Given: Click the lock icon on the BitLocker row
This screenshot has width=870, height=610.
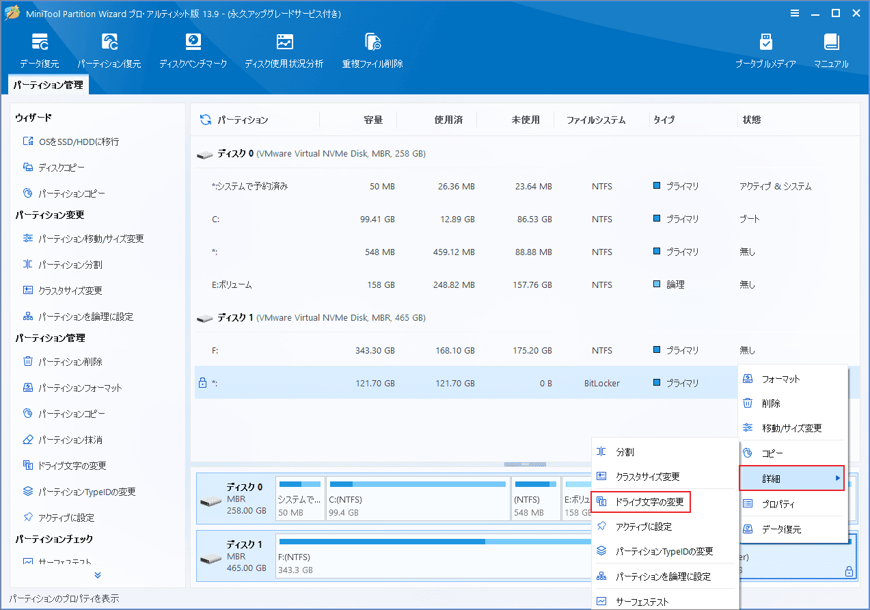Looking at the screenshot, I should (x=202, y=383).
